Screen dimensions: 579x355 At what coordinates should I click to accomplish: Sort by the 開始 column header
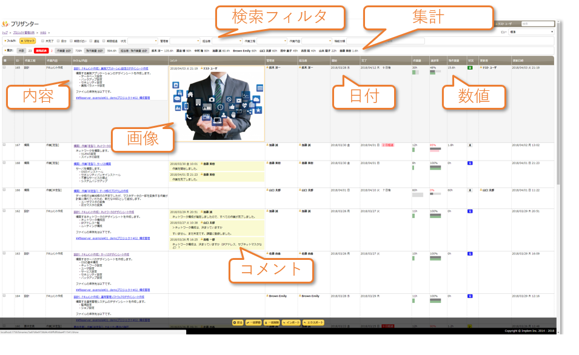tap(334, 61)
